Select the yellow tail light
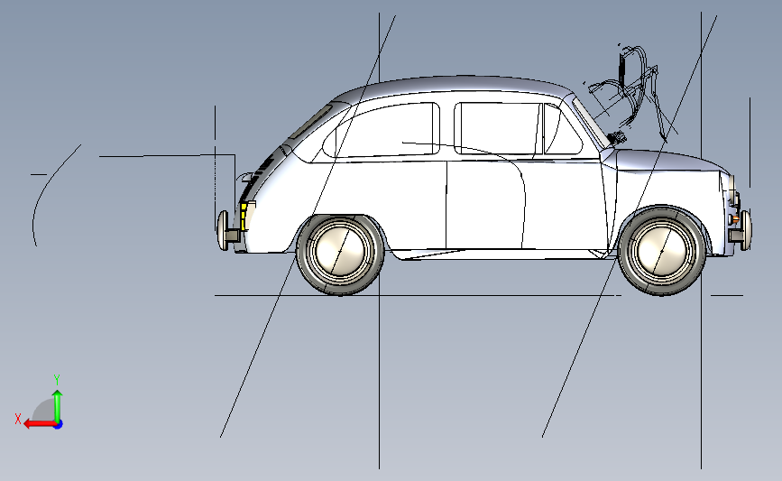 (x=244, y=217)
